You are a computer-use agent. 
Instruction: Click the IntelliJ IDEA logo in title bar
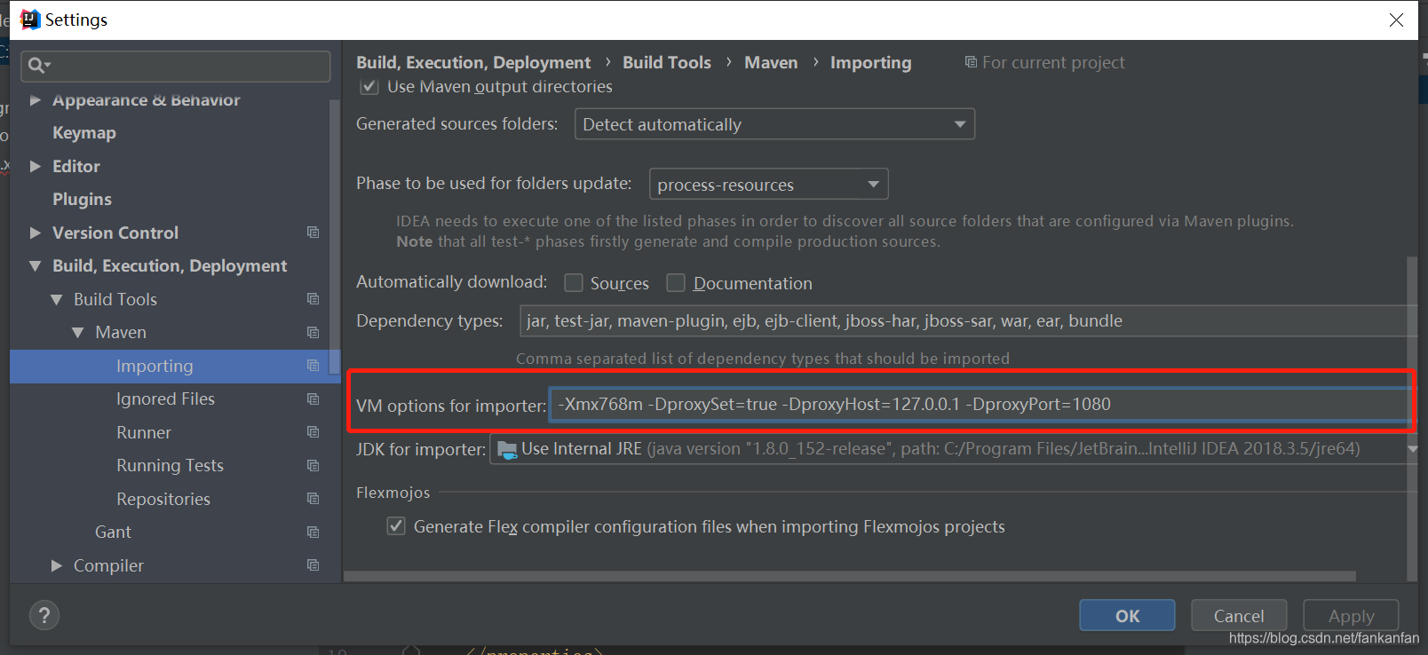[x=30, y=20]
